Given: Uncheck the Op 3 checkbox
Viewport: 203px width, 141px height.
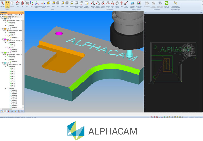Looking at the screenshot, I should 3,39.
